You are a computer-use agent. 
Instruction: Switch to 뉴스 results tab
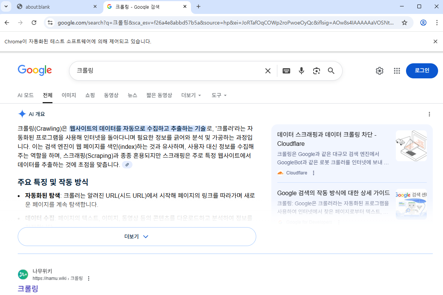click(x=132, y=95)
